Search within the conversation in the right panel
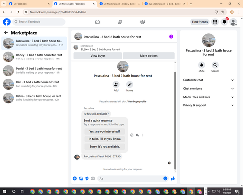The image size is (243, 195). [215, 65]
